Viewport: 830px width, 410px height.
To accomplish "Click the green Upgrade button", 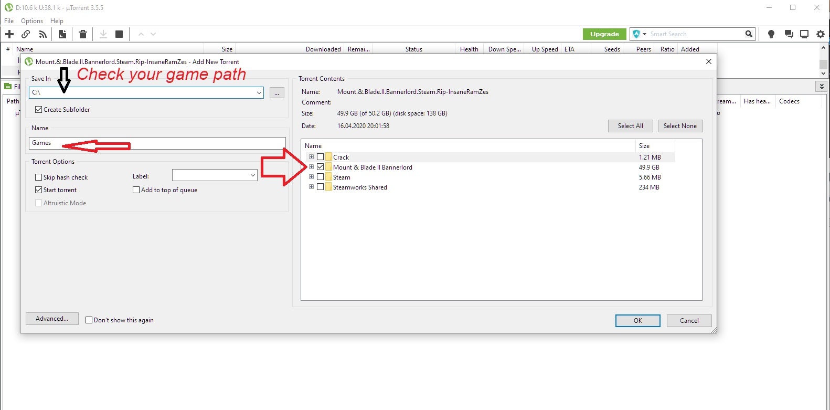I will coord(604,34).
